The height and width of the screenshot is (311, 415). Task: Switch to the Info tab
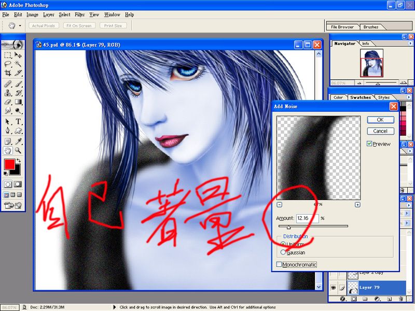point(366,44)
